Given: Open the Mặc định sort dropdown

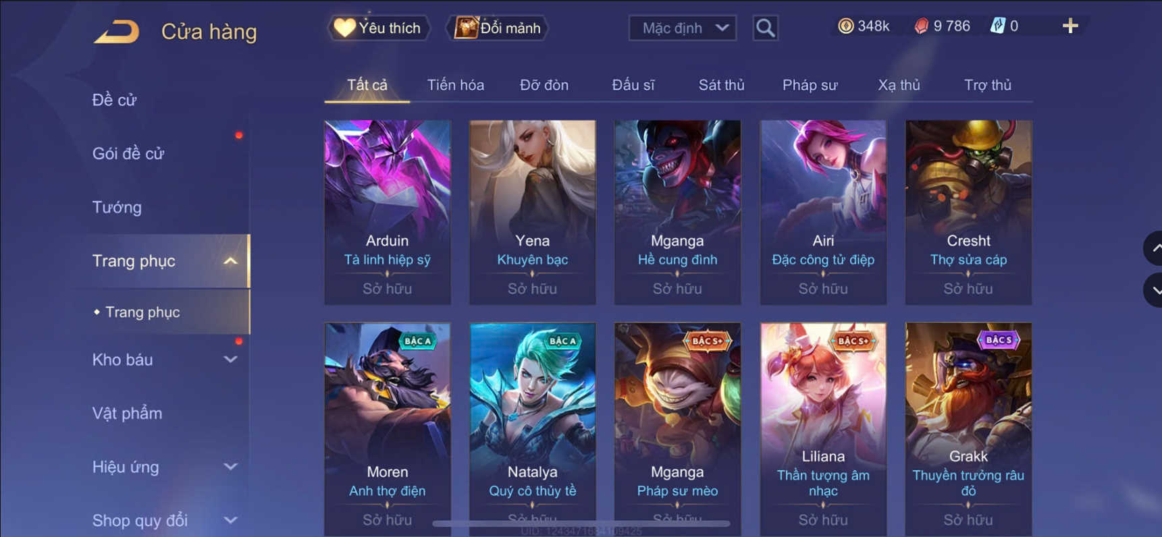Looking at the screenshot, I should [682, 28].
